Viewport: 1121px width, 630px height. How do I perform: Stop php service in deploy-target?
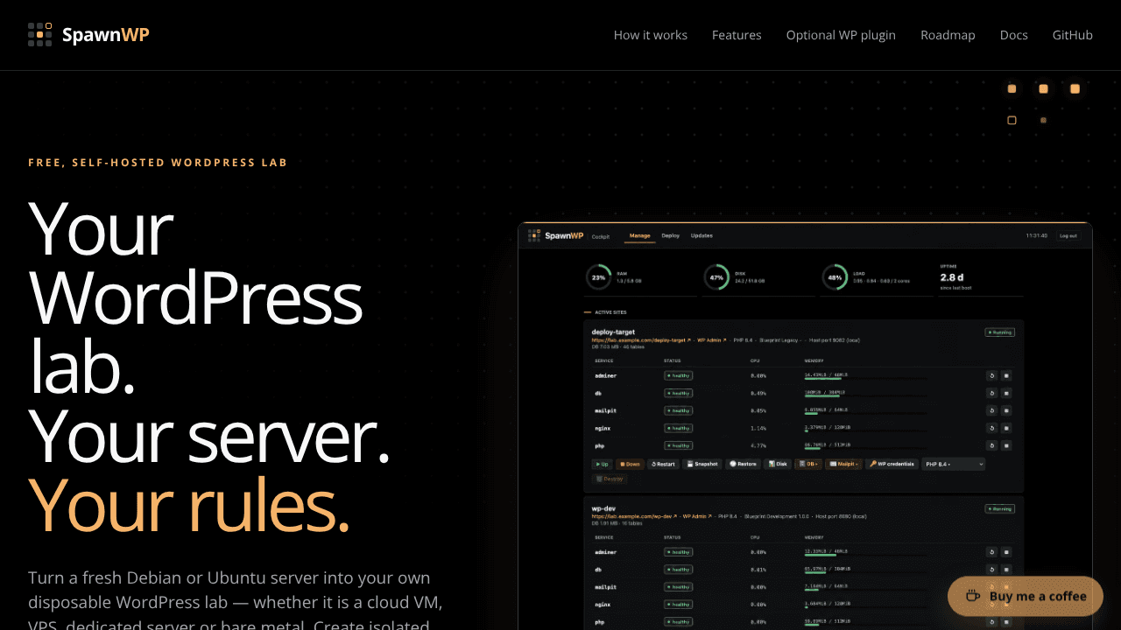point(1006,445)
